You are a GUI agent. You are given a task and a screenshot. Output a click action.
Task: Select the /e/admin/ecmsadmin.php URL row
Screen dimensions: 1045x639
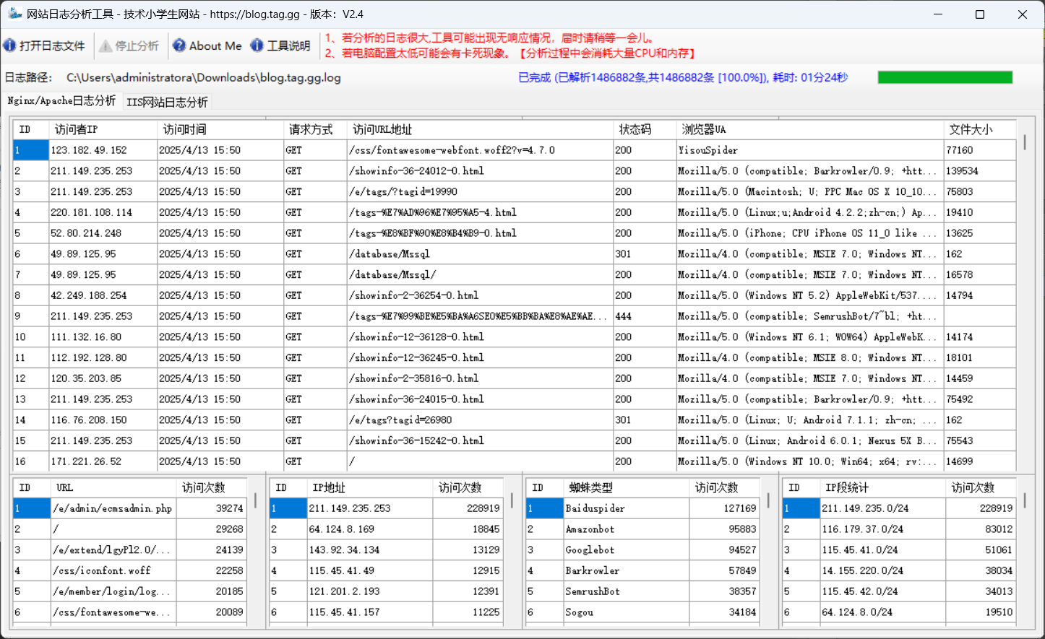[x=112, y=508]
